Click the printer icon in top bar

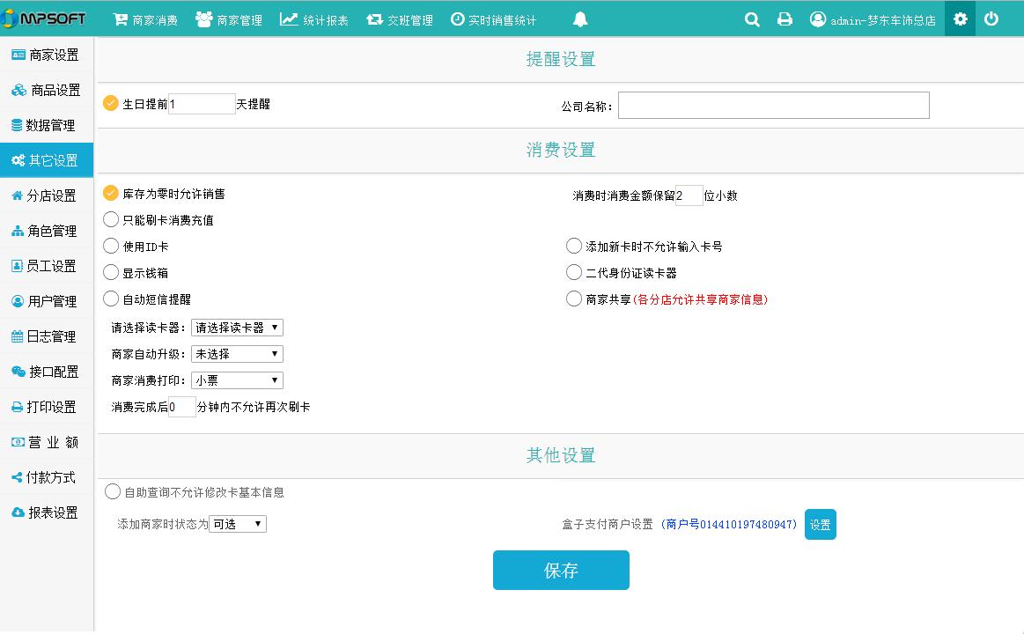[785, 19]
